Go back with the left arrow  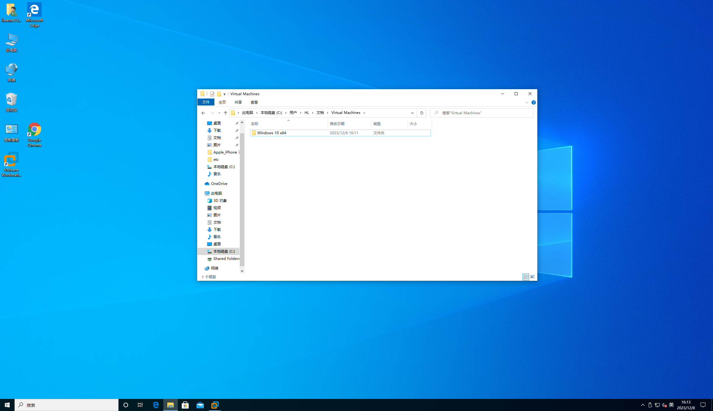(x=203, y=113)
